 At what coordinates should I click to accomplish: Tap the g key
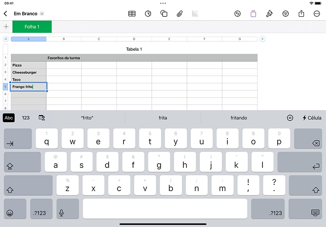click(159, 162)
